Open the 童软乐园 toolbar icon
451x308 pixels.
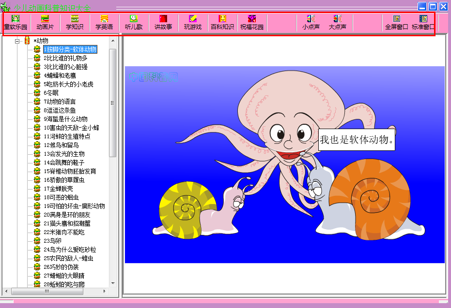[x=16, y=23]
